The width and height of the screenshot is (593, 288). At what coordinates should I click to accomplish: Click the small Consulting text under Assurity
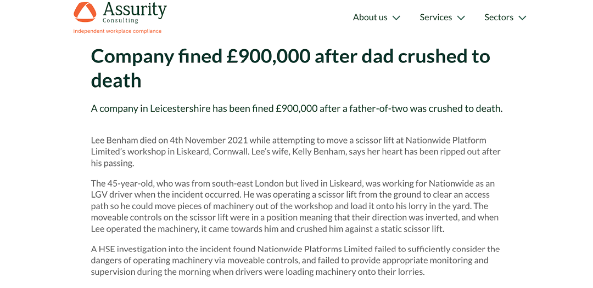[x=121, y=21]
